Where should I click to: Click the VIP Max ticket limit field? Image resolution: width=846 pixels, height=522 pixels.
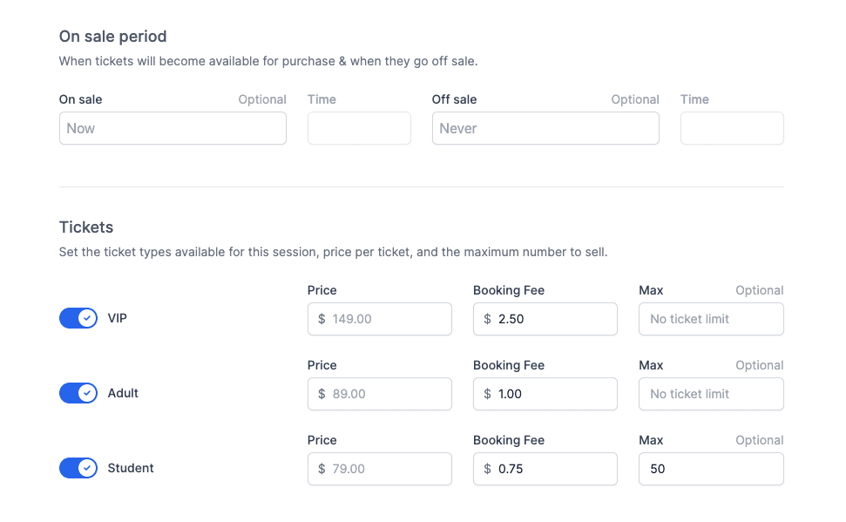(x=711, y=319)
